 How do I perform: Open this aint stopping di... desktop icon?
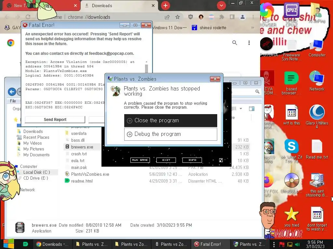[x=317, y=185]
